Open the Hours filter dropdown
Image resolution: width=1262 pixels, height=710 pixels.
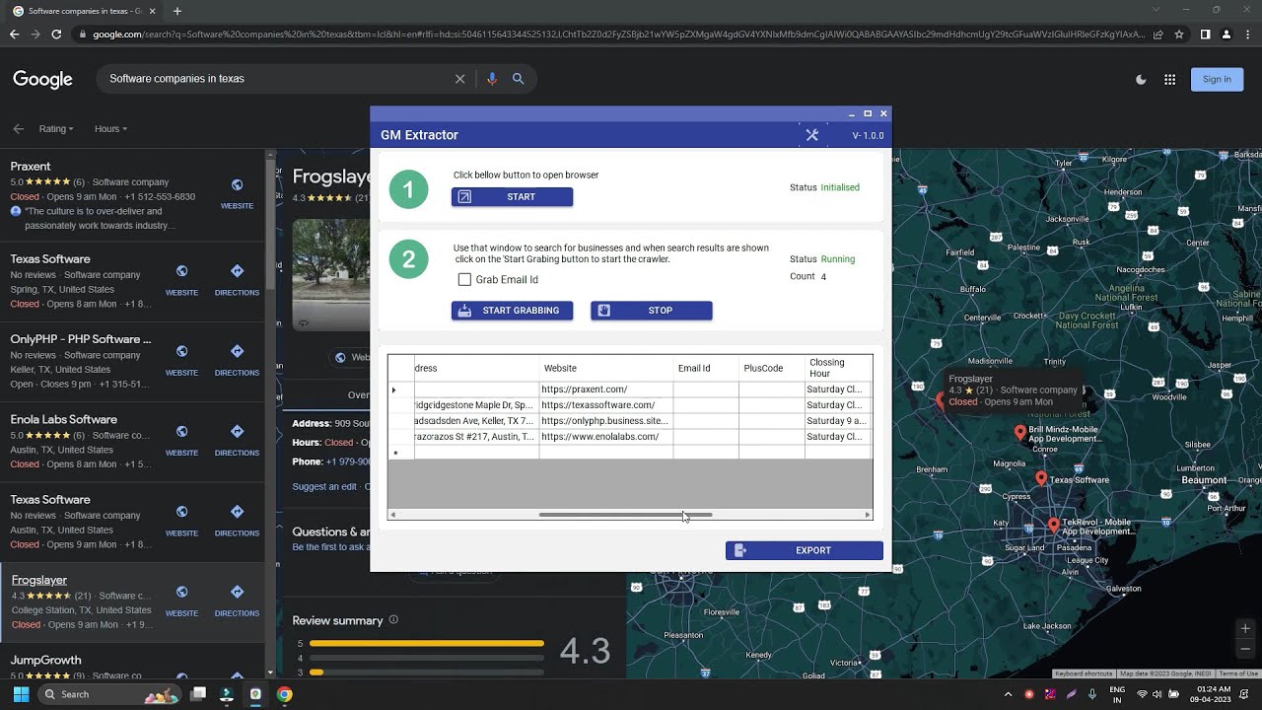pyautogui.click(x=109, y=128)
